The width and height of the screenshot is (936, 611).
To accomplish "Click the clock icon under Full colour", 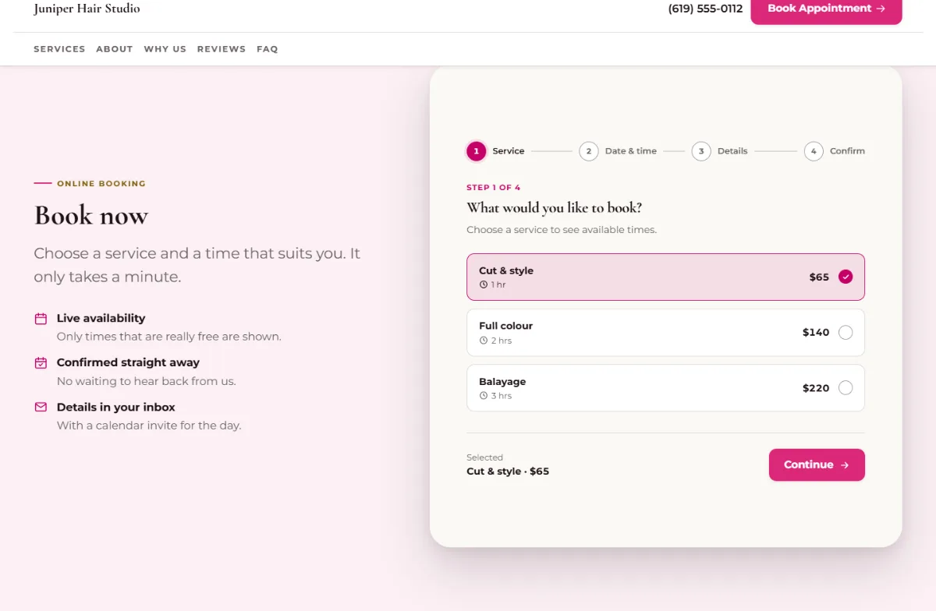I will pyautogui.click(x=484, y=341).
